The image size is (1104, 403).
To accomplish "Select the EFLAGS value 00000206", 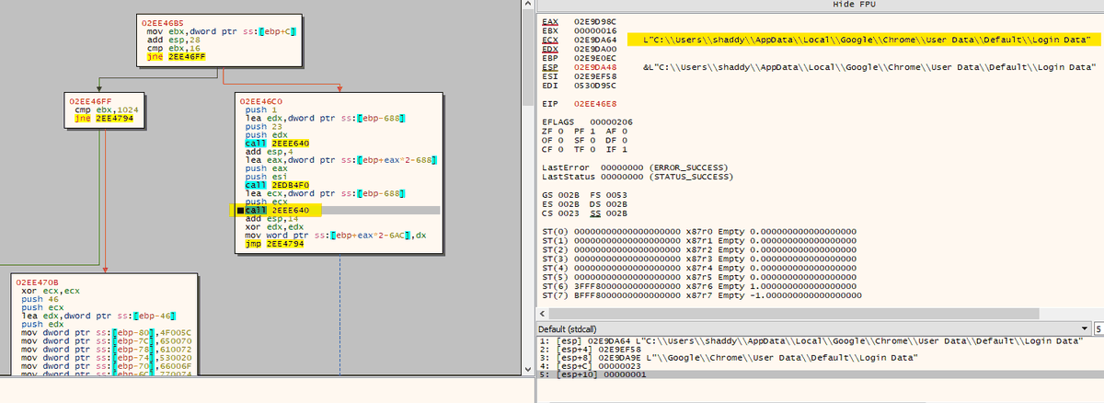I will point(611,121).
